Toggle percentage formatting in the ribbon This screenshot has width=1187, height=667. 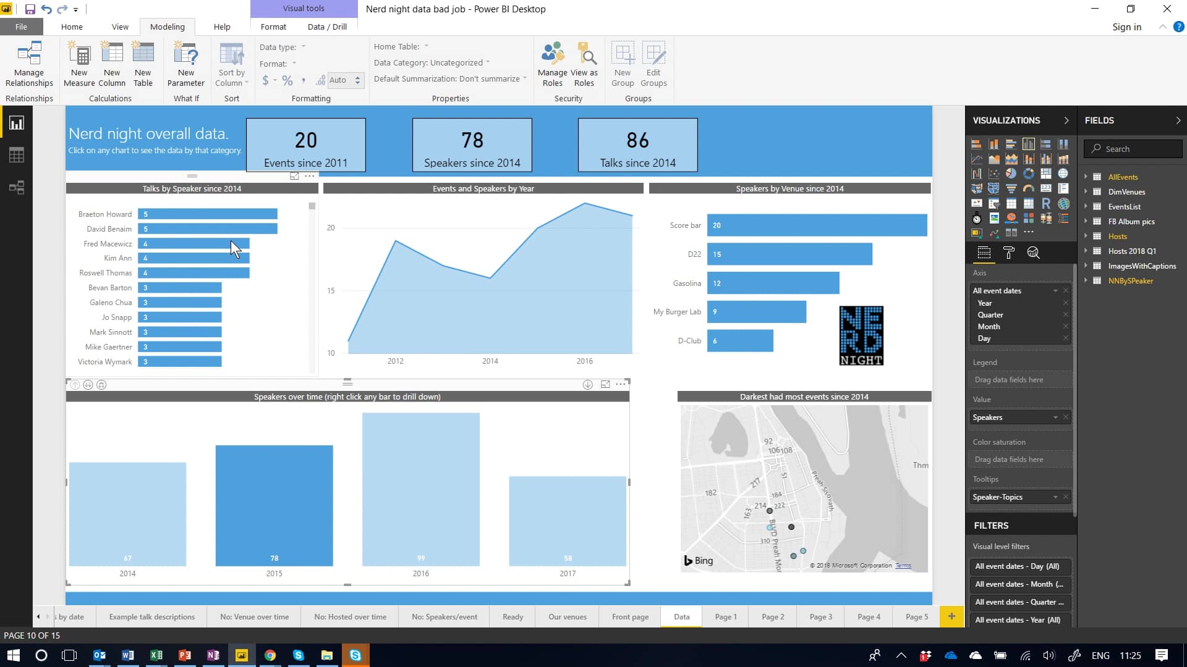287,80
